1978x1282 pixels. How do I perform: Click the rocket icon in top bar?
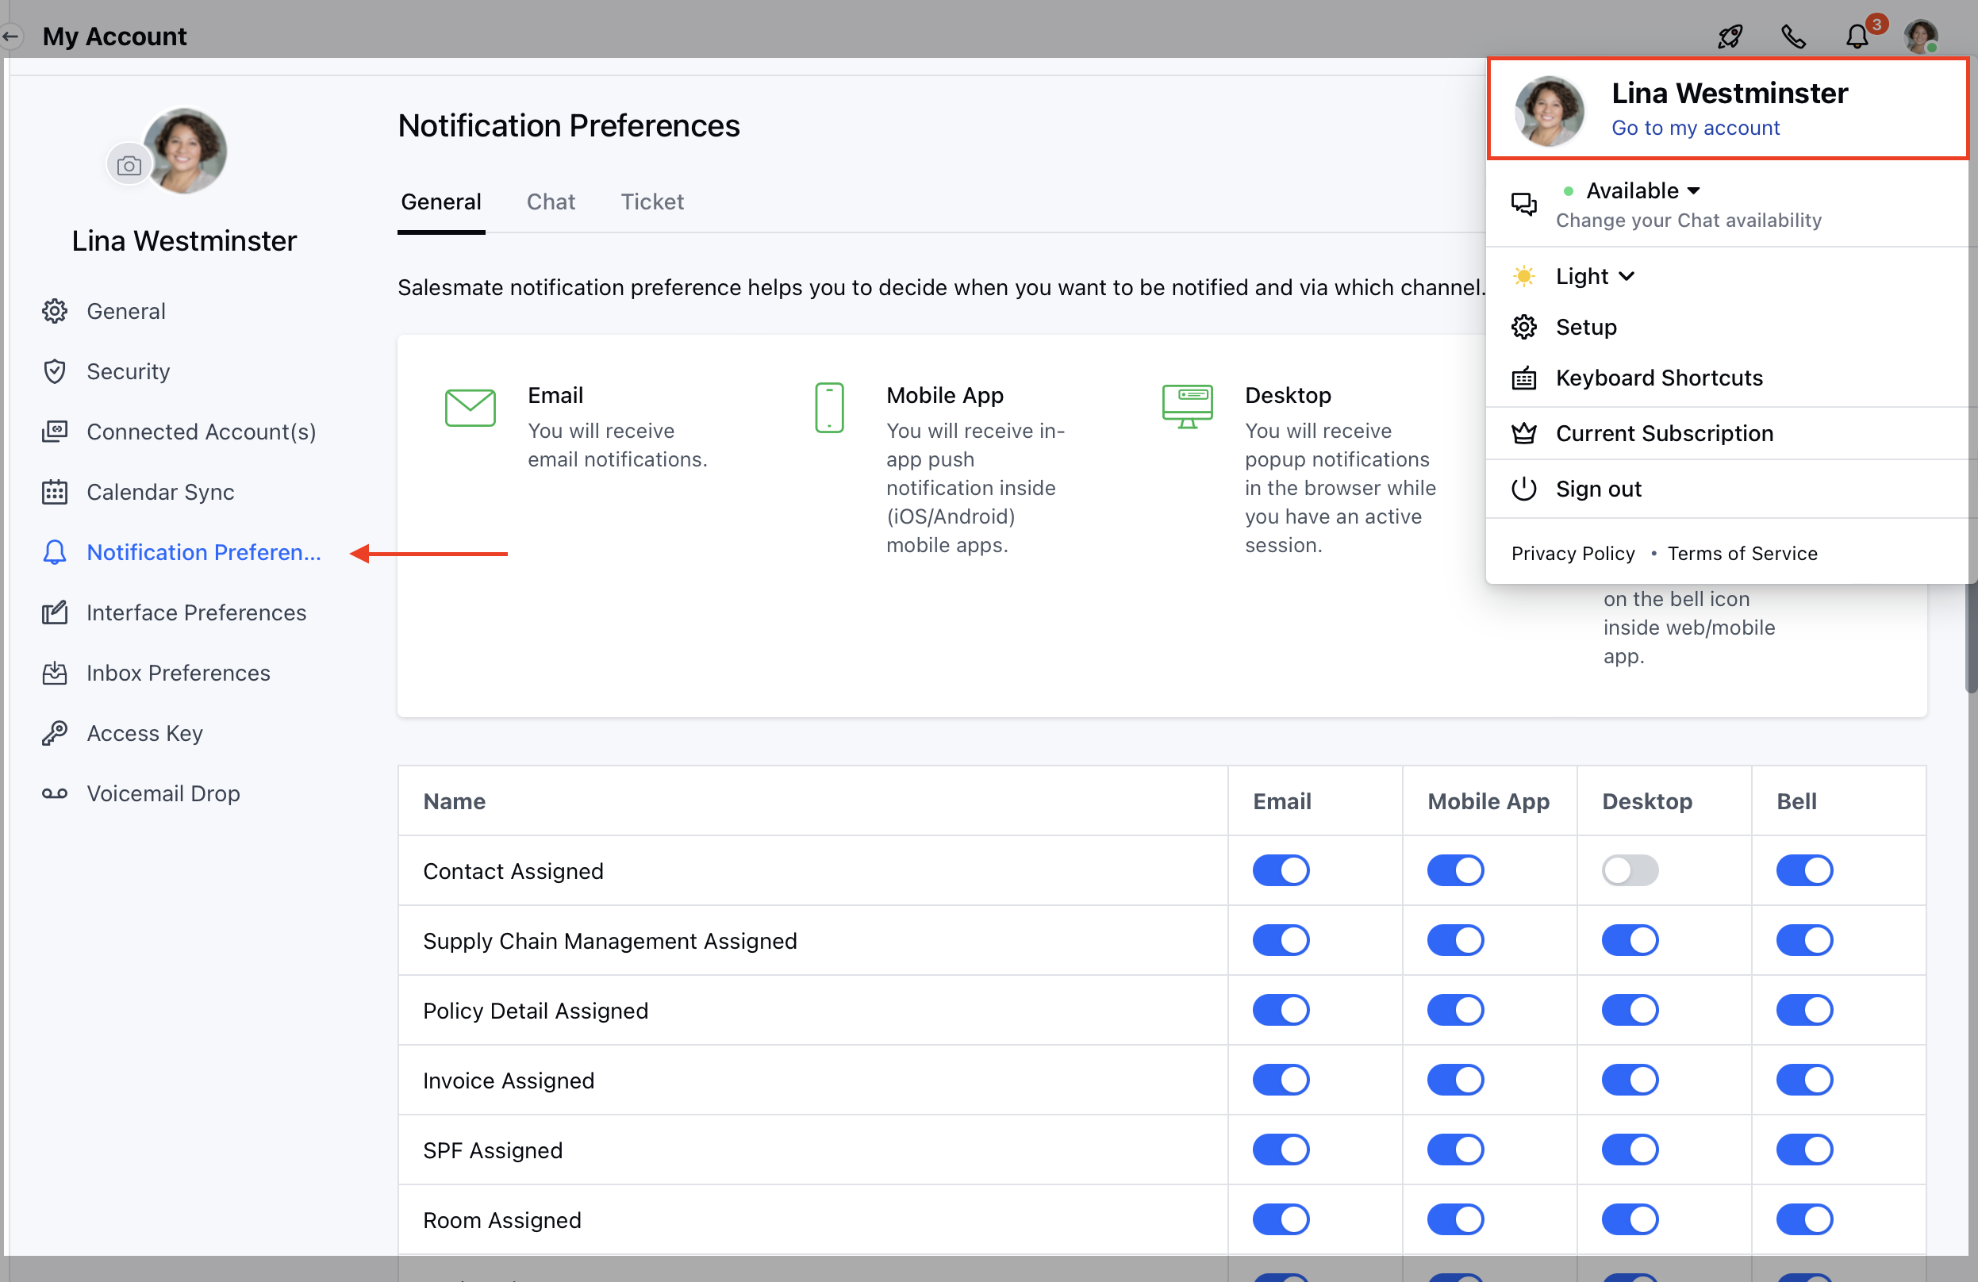[1730, 36]
